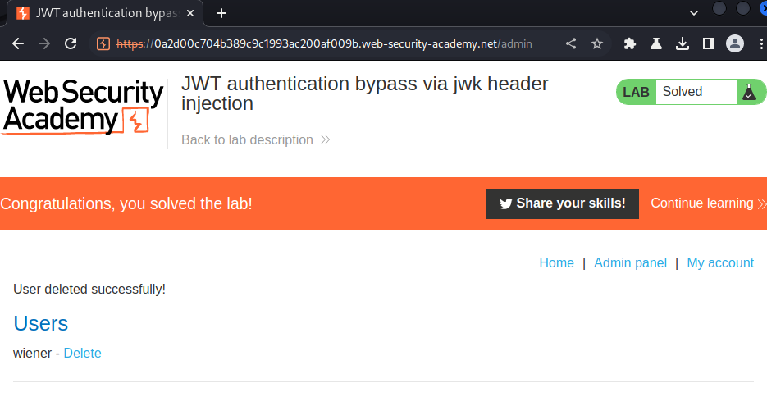
Task: Follow the Back to lab description link
Action: pos(255,139)
